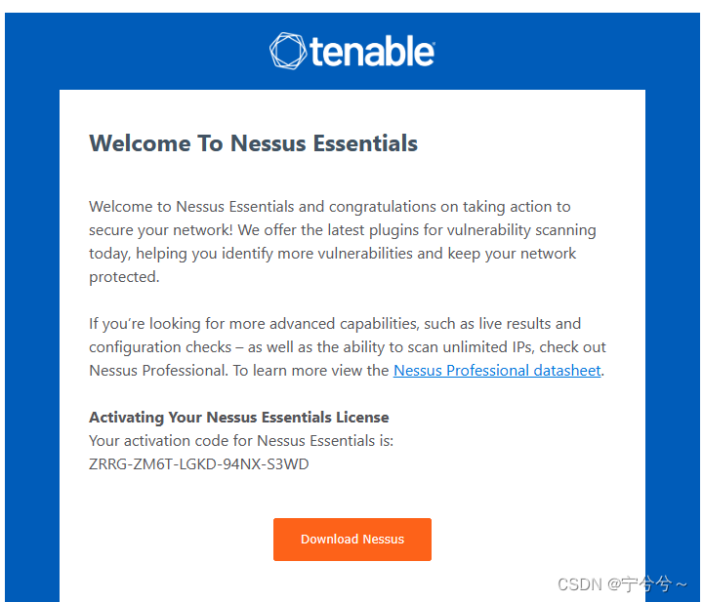Select the activation code ZRRG-ZM6T-LGKD-94NX-S3WD

click(x=198, y=464)
